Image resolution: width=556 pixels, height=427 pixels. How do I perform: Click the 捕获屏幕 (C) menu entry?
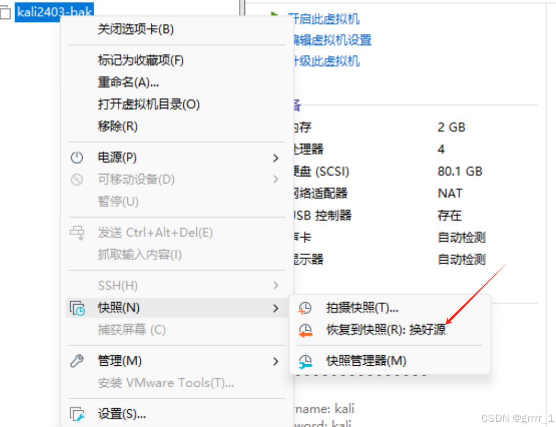point(177,330)
